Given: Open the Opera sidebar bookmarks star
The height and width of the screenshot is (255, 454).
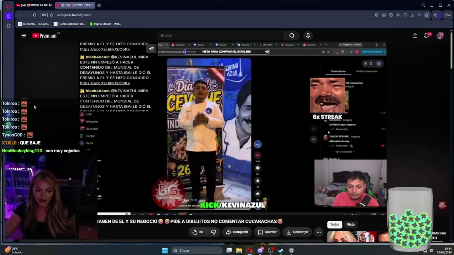Looking at the screenshot, I should 9,25.
